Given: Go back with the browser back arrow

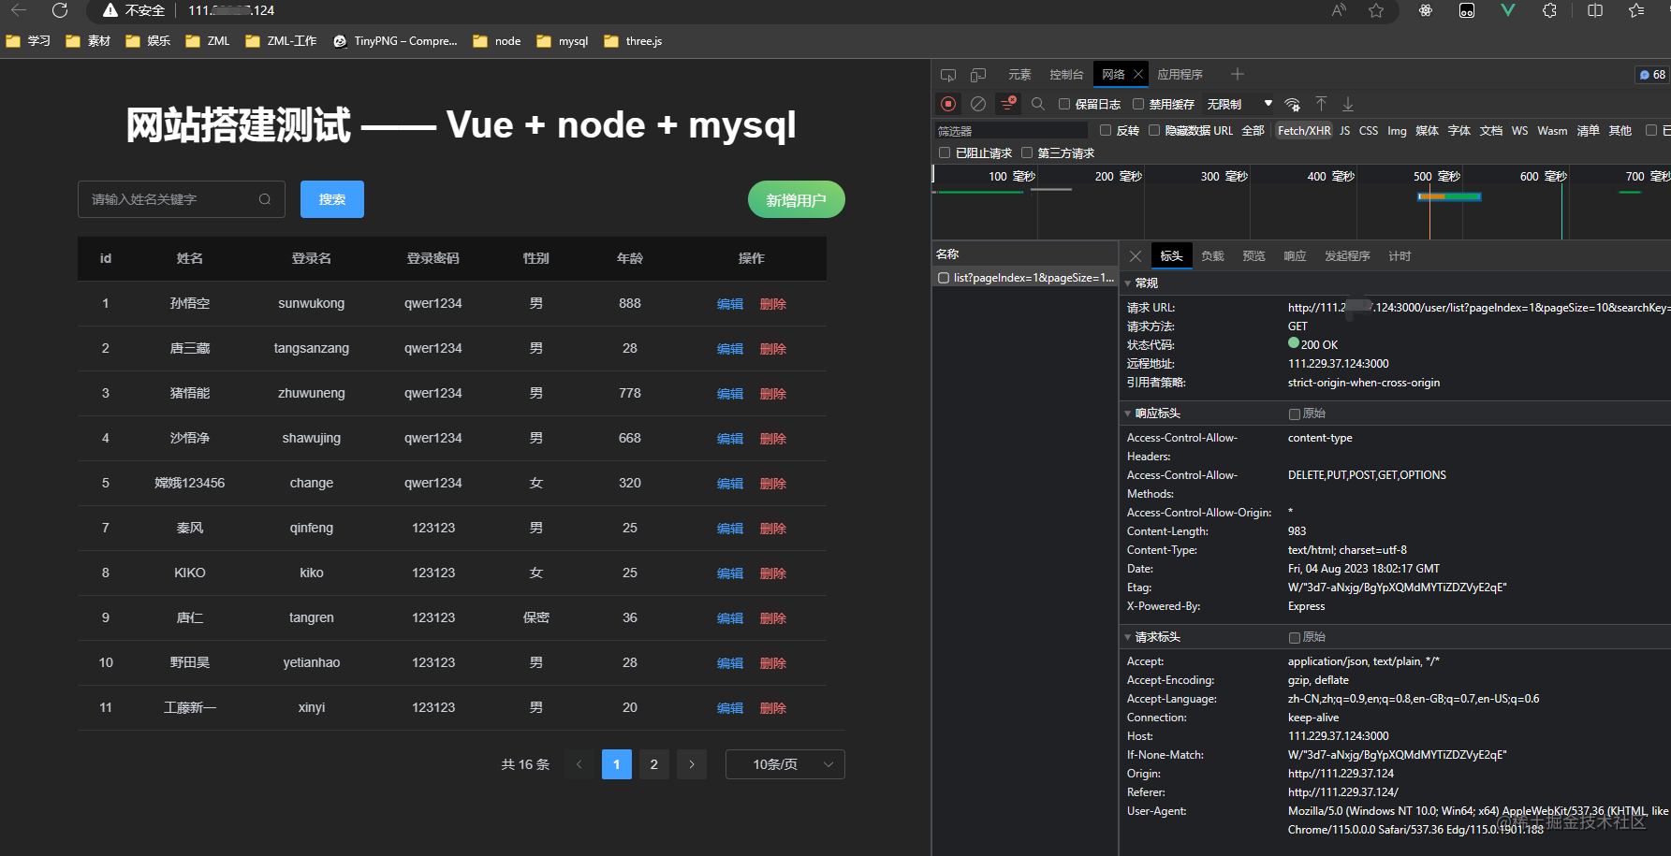Looking at the screenshot, I should (x=19, y=10).
